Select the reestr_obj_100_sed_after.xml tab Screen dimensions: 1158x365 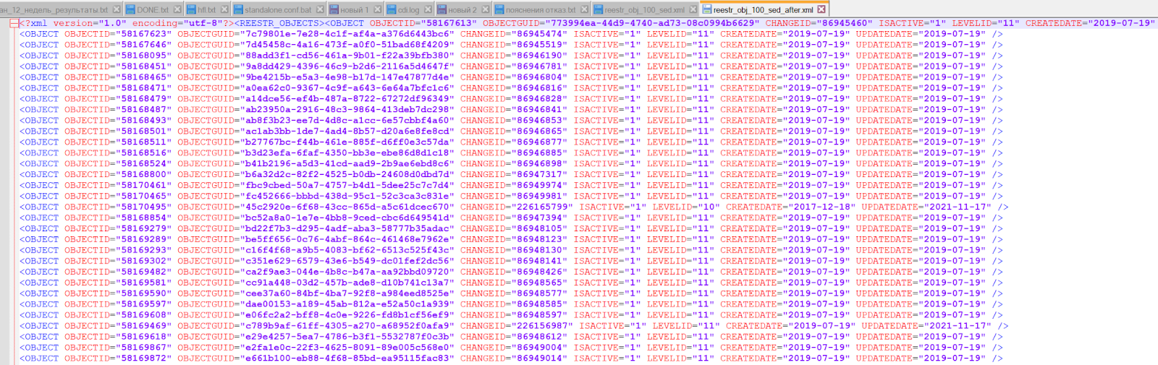(x=763, y=10)
